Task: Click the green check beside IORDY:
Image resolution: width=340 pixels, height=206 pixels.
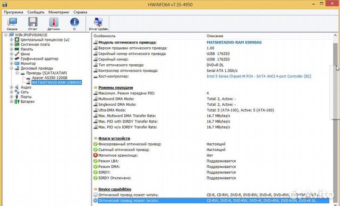Action: [95, 172]
